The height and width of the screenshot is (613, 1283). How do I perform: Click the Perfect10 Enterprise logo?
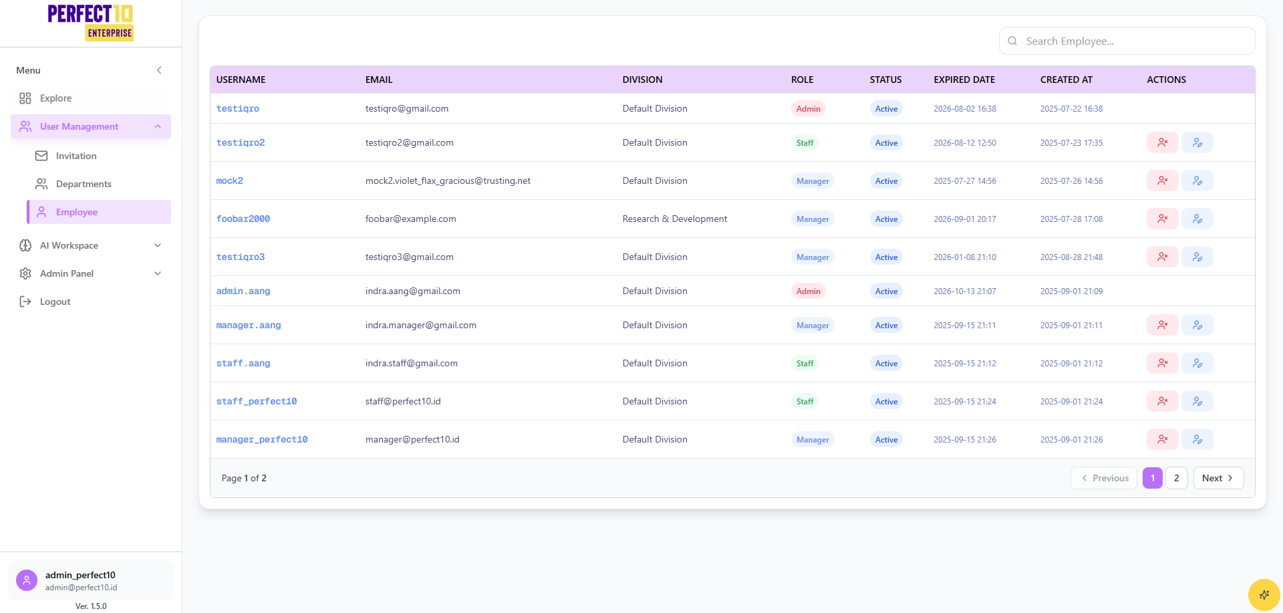tap(91, 23)
